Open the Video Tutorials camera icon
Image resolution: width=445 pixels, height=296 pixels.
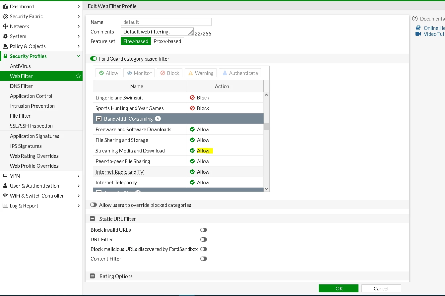[418, 34]
